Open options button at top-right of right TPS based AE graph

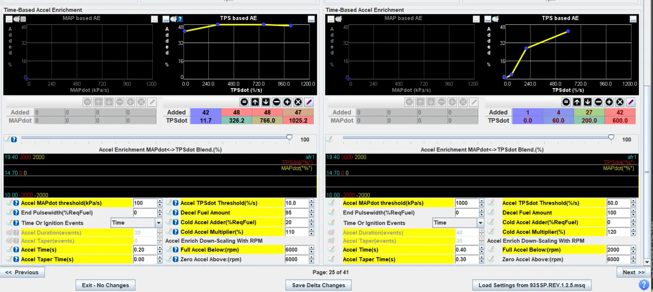point(633,19)
